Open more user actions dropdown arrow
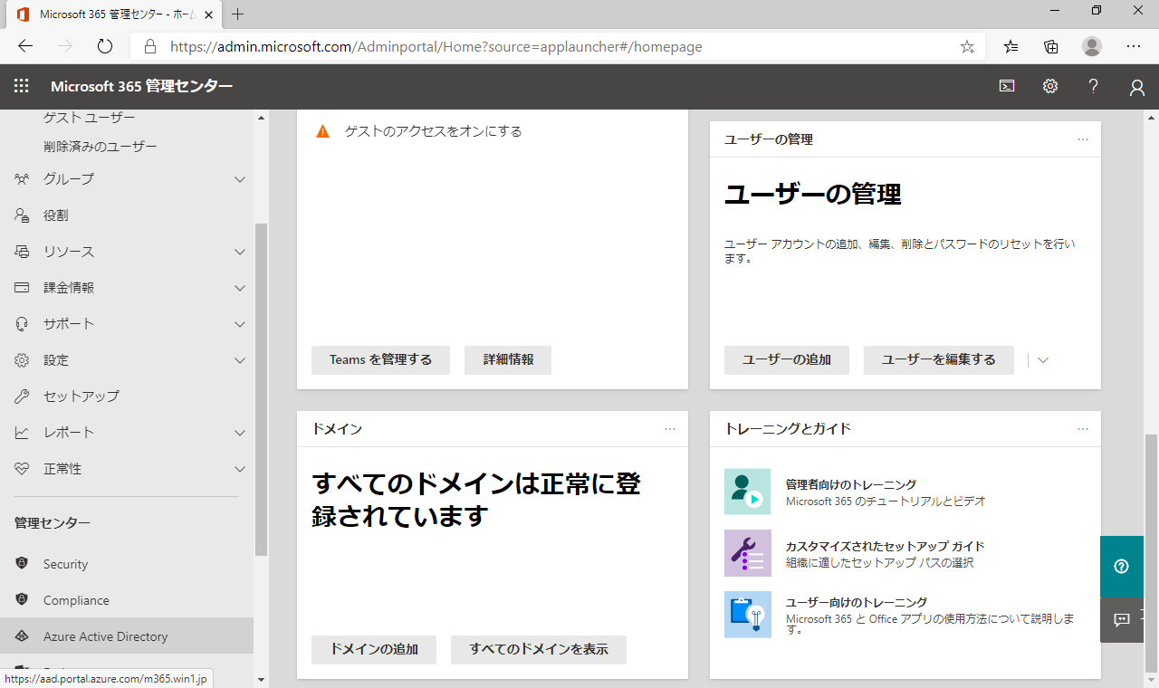The width and height of the screenshot is (1159, 688). [x=1043, y=360]
